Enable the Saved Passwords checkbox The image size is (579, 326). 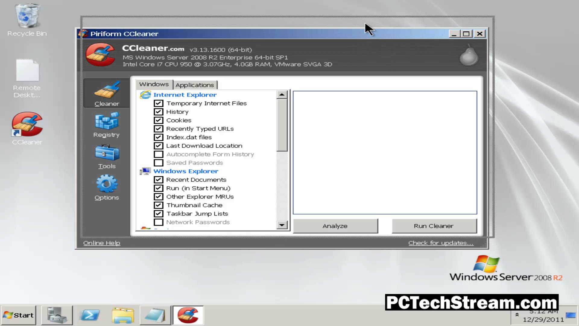tap(159, 162)
